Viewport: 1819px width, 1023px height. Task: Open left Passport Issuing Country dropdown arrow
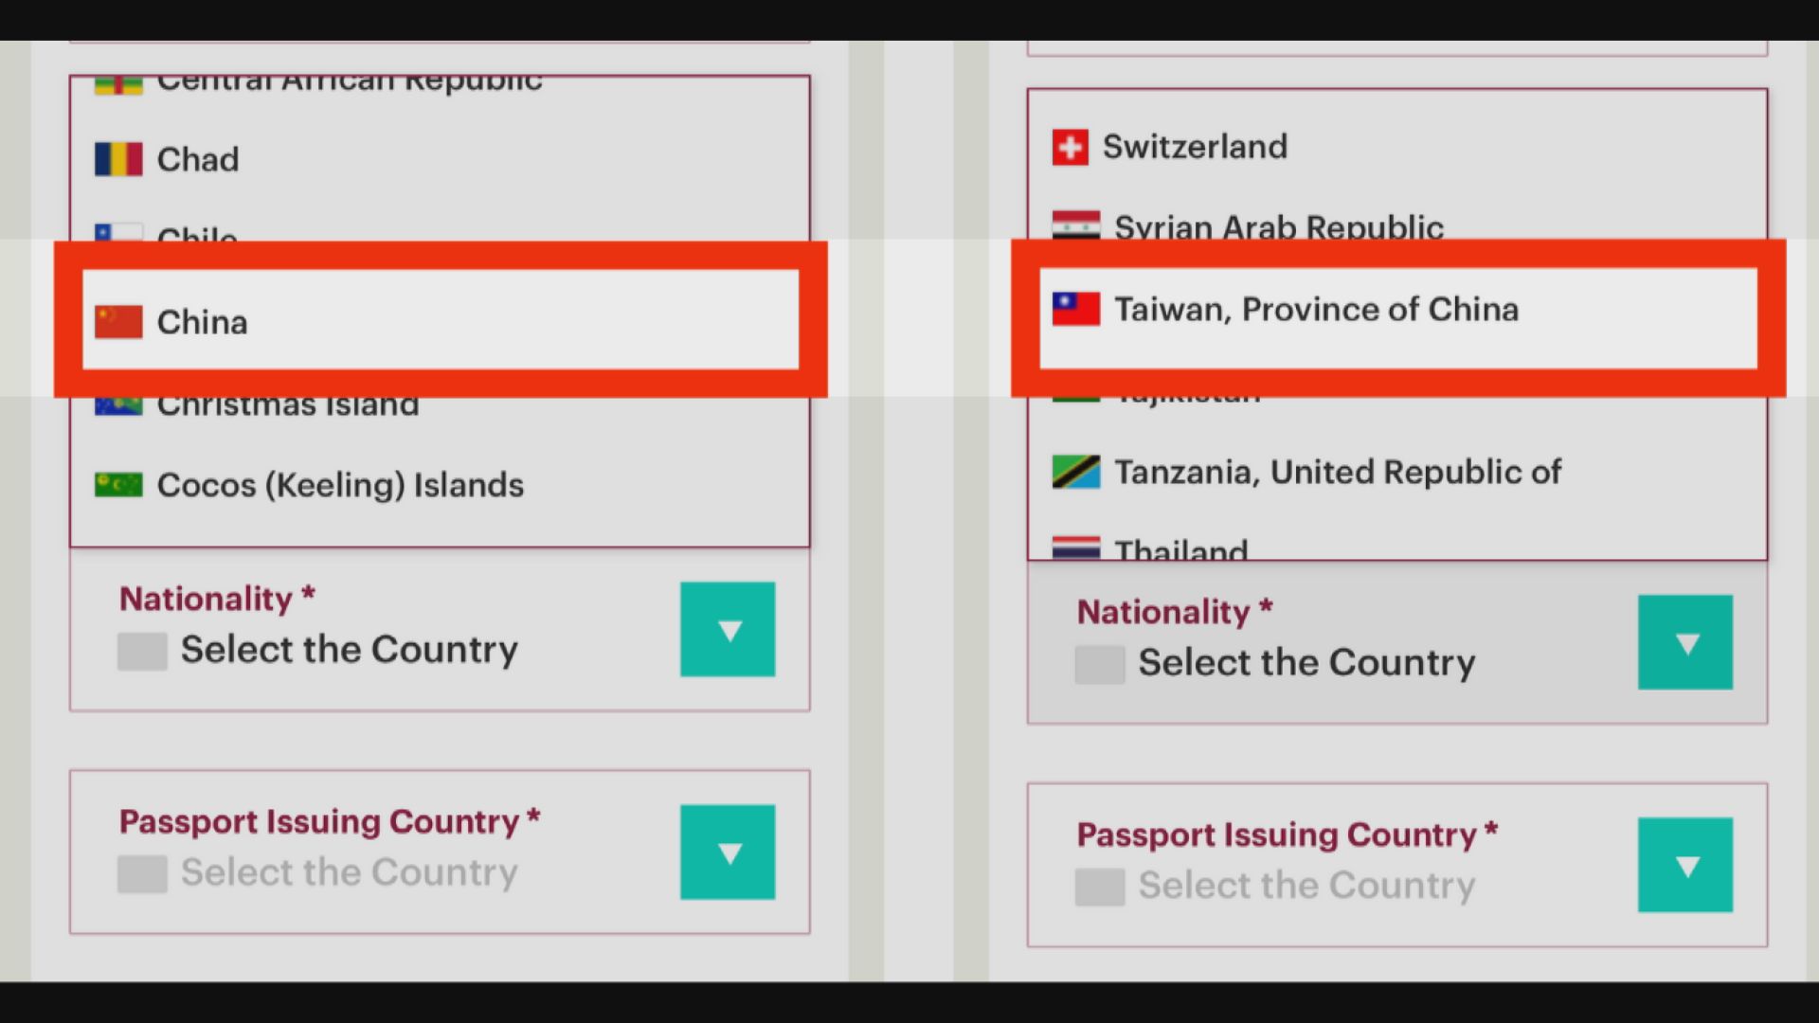coord(728,852)
